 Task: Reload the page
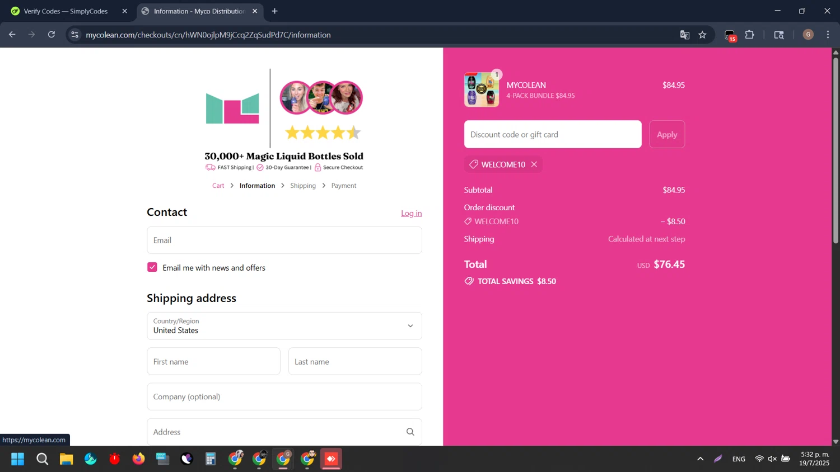click(x=52, y=35)
